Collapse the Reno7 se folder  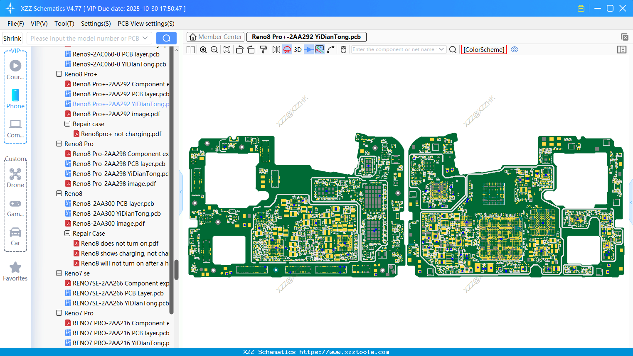59,273
